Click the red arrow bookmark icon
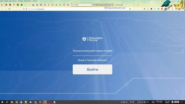Screen dimensions: 185x104 click(x=49, y=5)
